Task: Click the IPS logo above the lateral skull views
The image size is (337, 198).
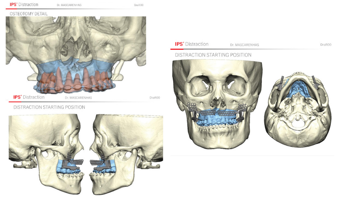Action: click(x=29, y=97)
